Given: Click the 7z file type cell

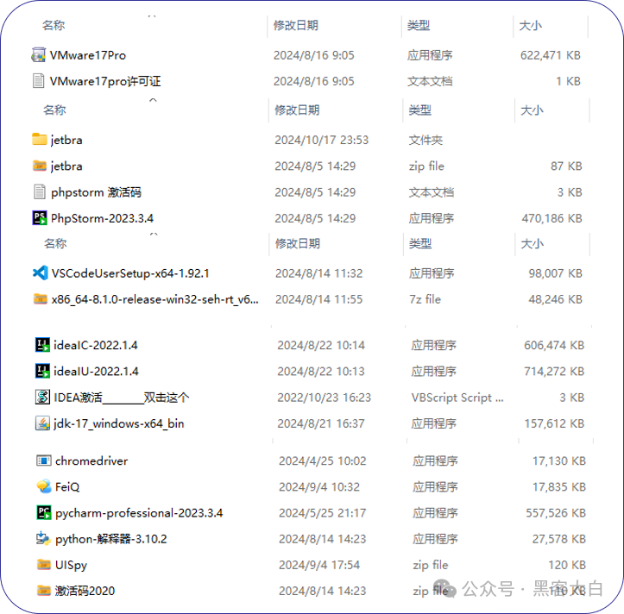Looking at the screenshot, I should [425, 299].
